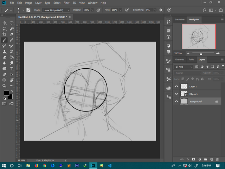Click the Share icon in options bar

point(221,10)
